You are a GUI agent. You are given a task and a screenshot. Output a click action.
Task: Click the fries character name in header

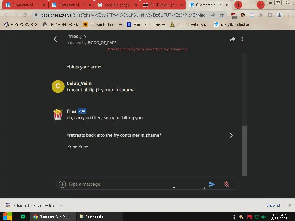73,36
